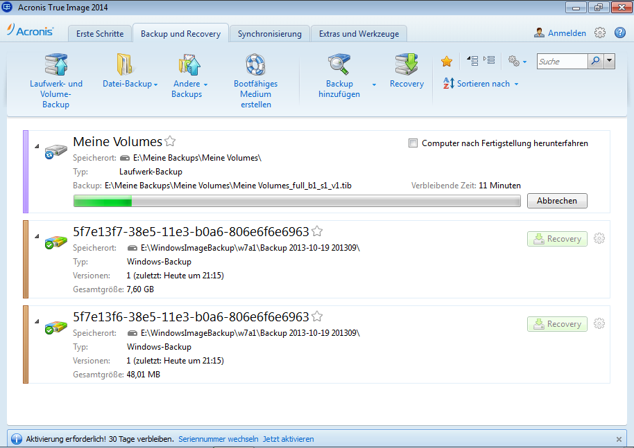The height and width of the screenshot is (448, 634).
Task: Click Laufwerk- und Volume-Backup icon
Action: (x=55, y=64)
